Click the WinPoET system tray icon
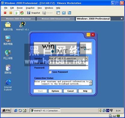Image resolution: width=125 pixels, height=118 pixels. click(111, 110)
